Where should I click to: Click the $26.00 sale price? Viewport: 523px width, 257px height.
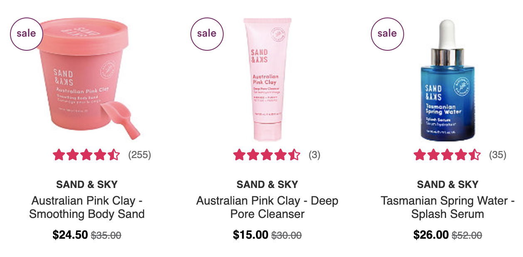[x=431, y=235]
